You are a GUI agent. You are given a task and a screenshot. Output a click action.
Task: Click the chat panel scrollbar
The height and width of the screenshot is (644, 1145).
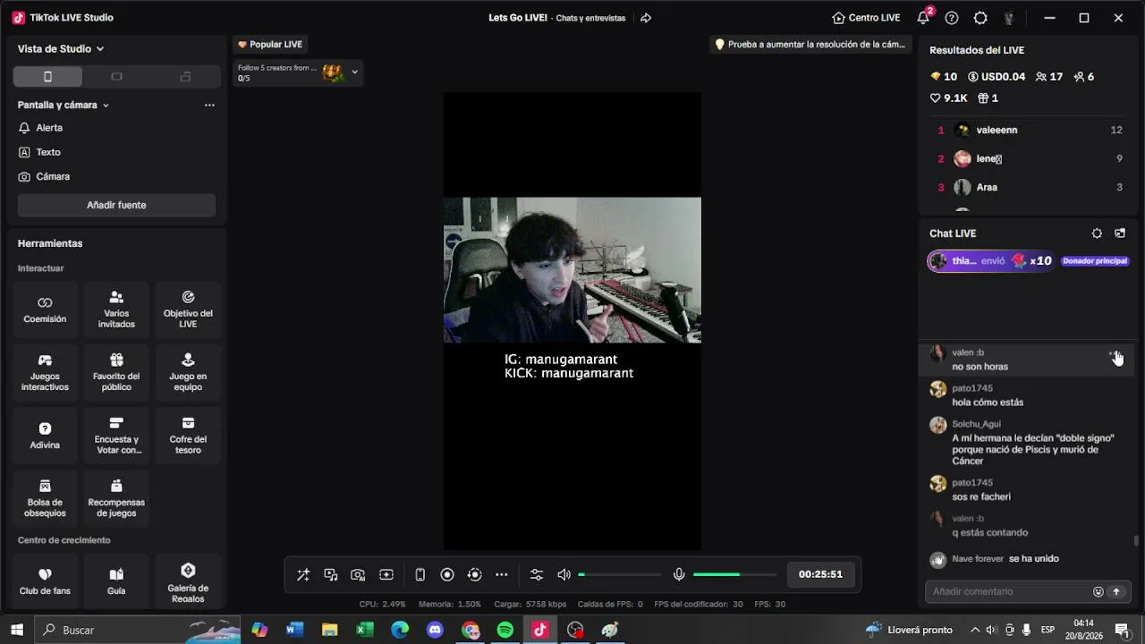[x=1136, y=540]
